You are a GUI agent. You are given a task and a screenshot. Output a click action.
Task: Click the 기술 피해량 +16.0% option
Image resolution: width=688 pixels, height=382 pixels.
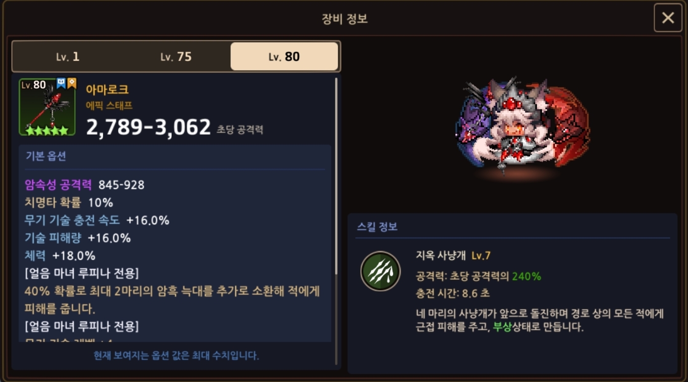point(78,238)
